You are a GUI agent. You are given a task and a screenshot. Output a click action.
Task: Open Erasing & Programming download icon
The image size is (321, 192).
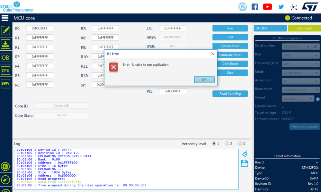click(5, 44)
